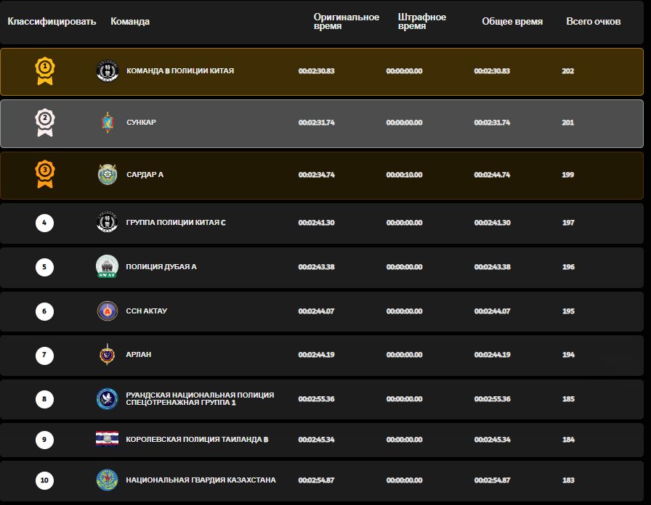This screenshot has height=505, width=651.
Task: Click the Общее время column header
Action: (x=511, y=22)
